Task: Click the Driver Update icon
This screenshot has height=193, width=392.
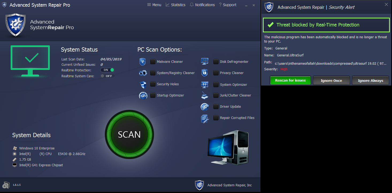Action: [205, 107]
